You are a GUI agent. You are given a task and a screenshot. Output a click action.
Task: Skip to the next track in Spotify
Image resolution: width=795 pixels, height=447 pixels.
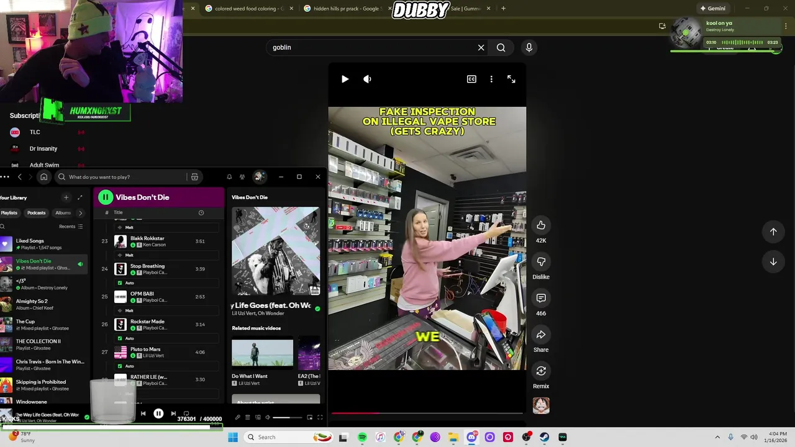[173, 413]
